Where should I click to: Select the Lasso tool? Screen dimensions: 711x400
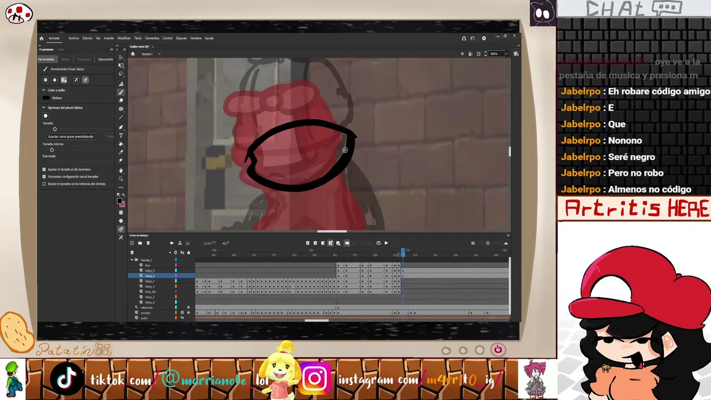[121, 74]
